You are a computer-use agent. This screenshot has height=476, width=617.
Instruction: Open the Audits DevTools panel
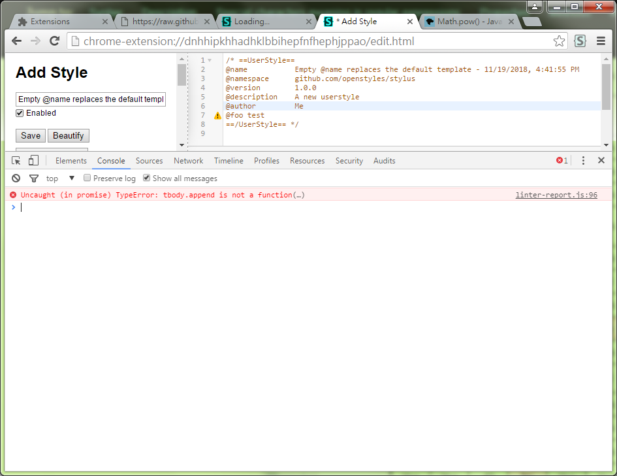(x=384, y=161)
